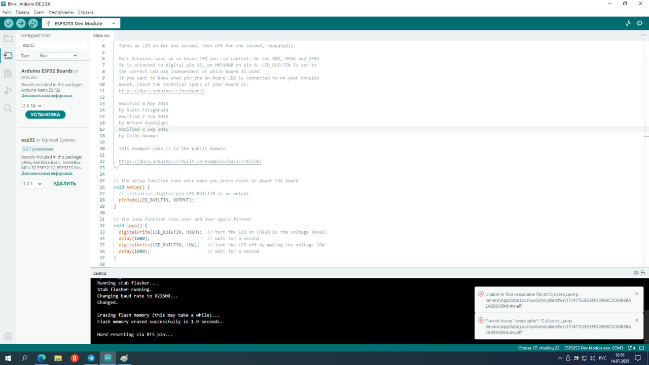Select the Вывод output panel tab
The width and height of the screenshot is (649, 365).
pos(100,273)
